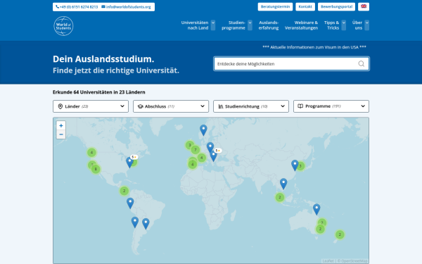Switch language via the UK flag icon
Viewport: 422px width, 264px height.
click(x=364, y=7)
